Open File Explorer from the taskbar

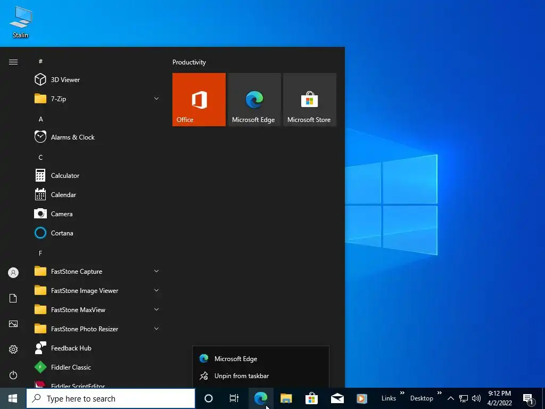tap(286, 398)
